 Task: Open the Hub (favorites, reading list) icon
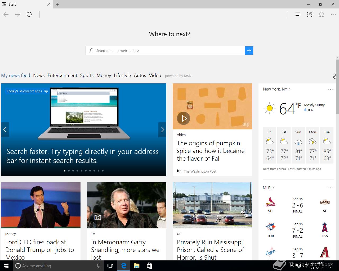(x=298, y=14)
